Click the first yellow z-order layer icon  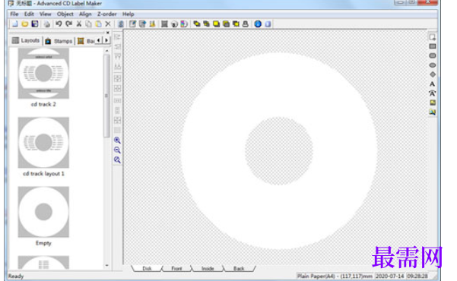(197, 24)
